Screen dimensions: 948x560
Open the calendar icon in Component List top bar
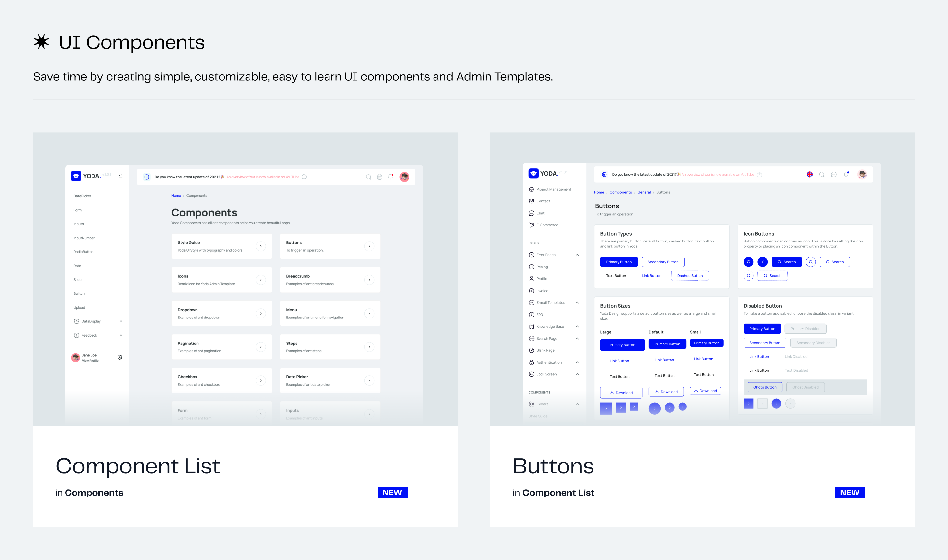[x=380, y=177]
